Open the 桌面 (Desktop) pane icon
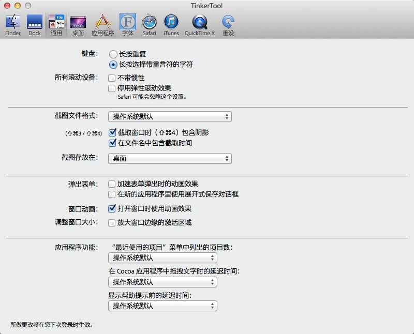The height and width of the screenshot is (334, 414). [78, 25]
